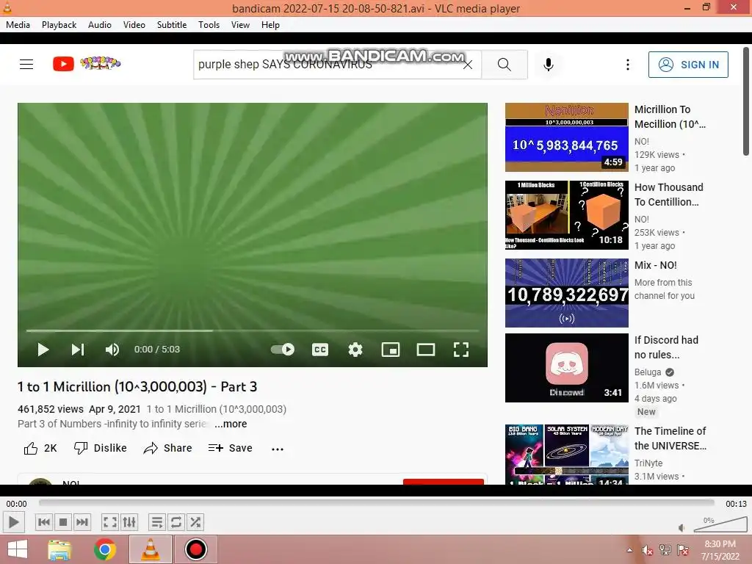
Task: Click the Dislike button
Action: (100, 448)
